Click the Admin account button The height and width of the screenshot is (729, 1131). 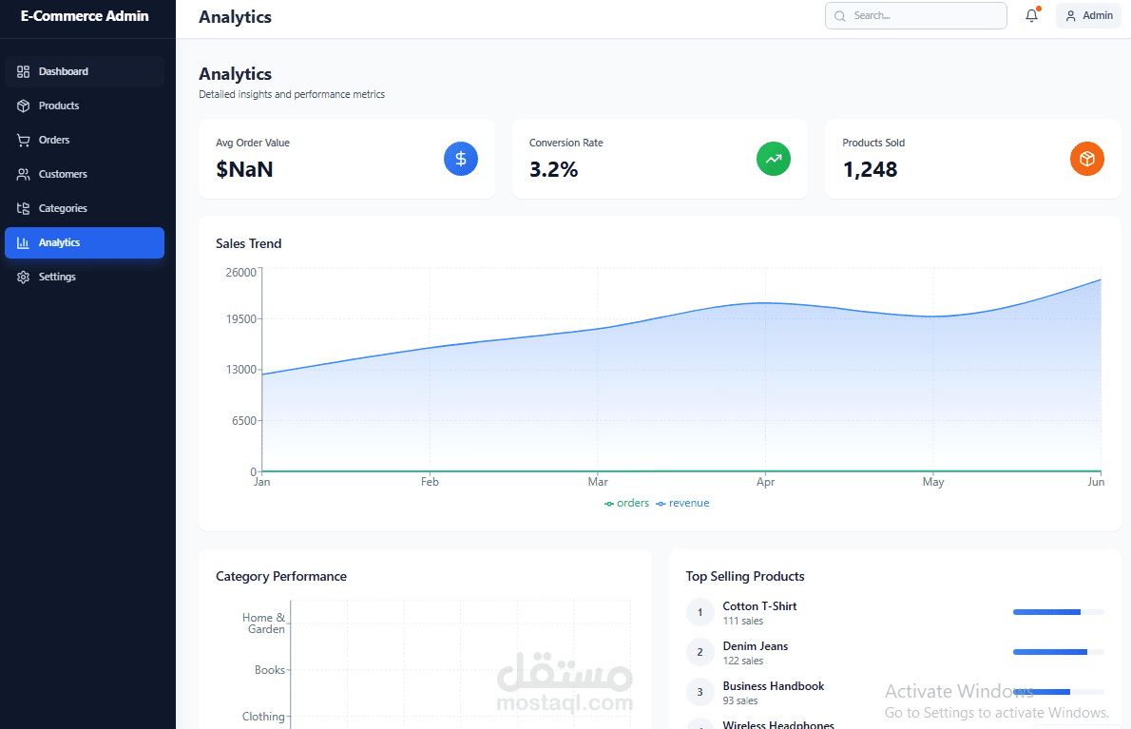pos(1088,16)
